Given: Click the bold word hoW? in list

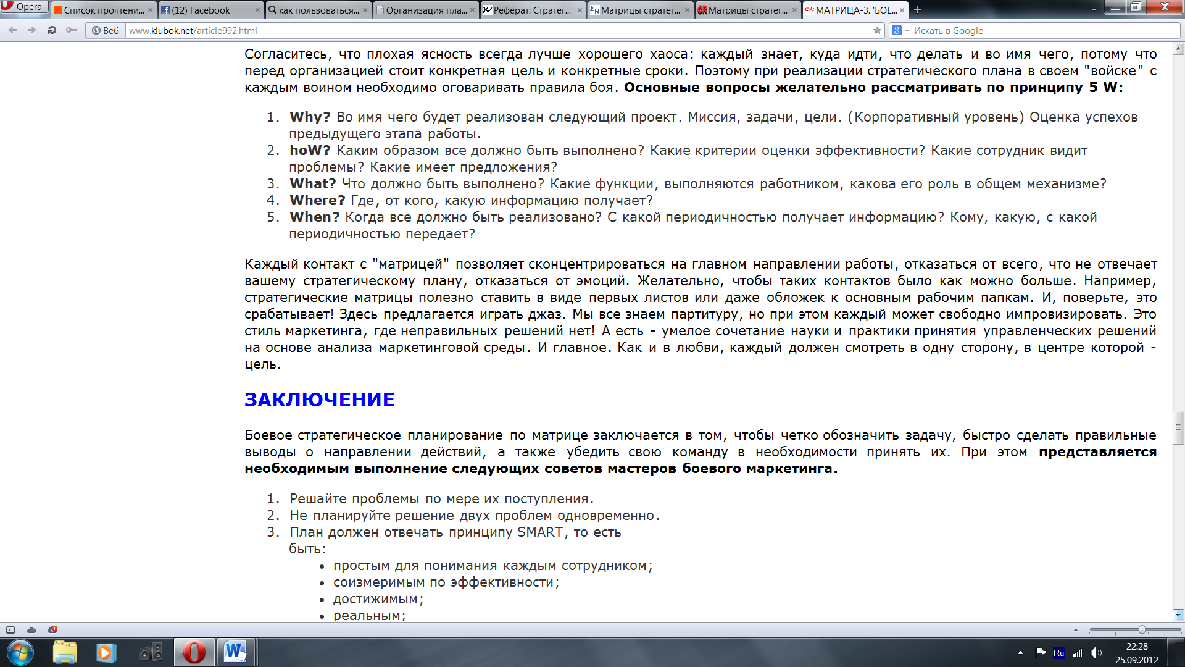Looking at the screenshot, I should 310,151.
